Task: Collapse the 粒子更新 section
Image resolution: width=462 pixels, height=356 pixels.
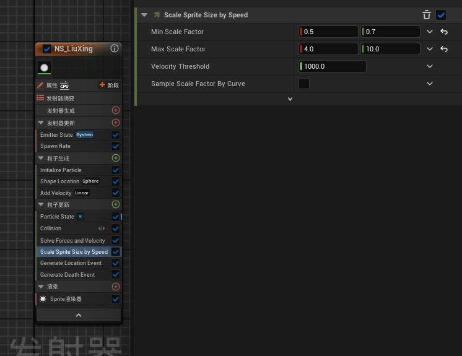Action: [x=41, y=204]
